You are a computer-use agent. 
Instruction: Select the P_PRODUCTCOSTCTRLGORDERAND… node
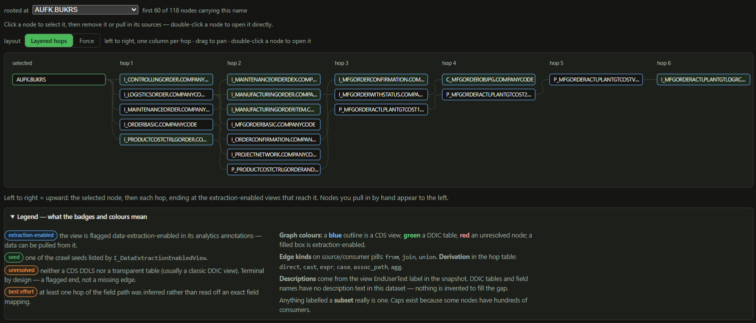(274, 169)
